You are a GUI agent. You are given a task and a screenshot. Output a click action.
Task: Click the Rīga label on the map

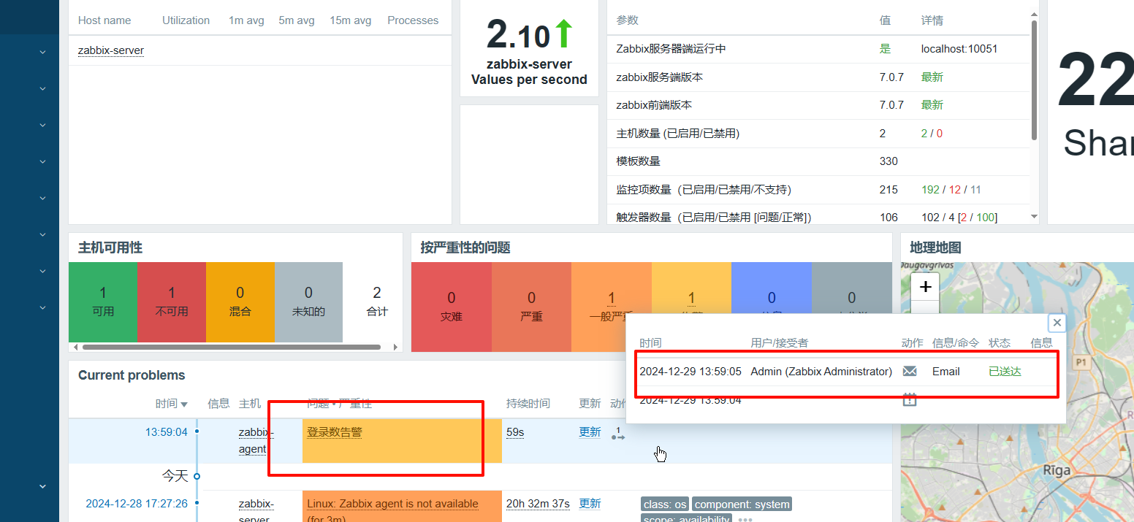tap(1057, 470)
